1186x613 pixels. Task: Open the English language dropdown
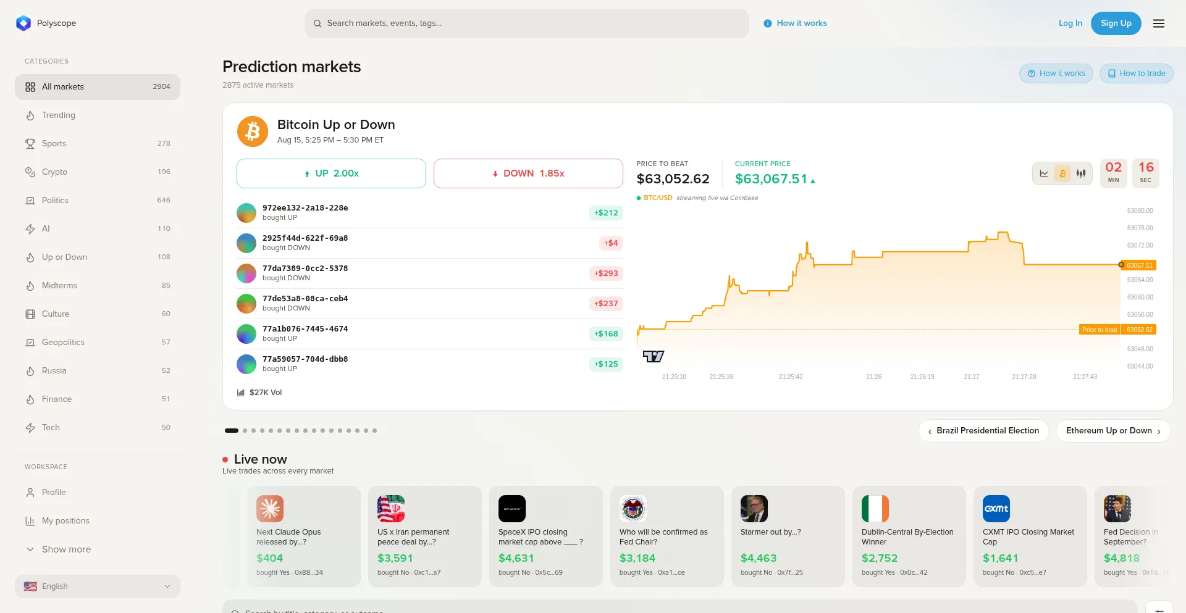[x=98, y=586]
